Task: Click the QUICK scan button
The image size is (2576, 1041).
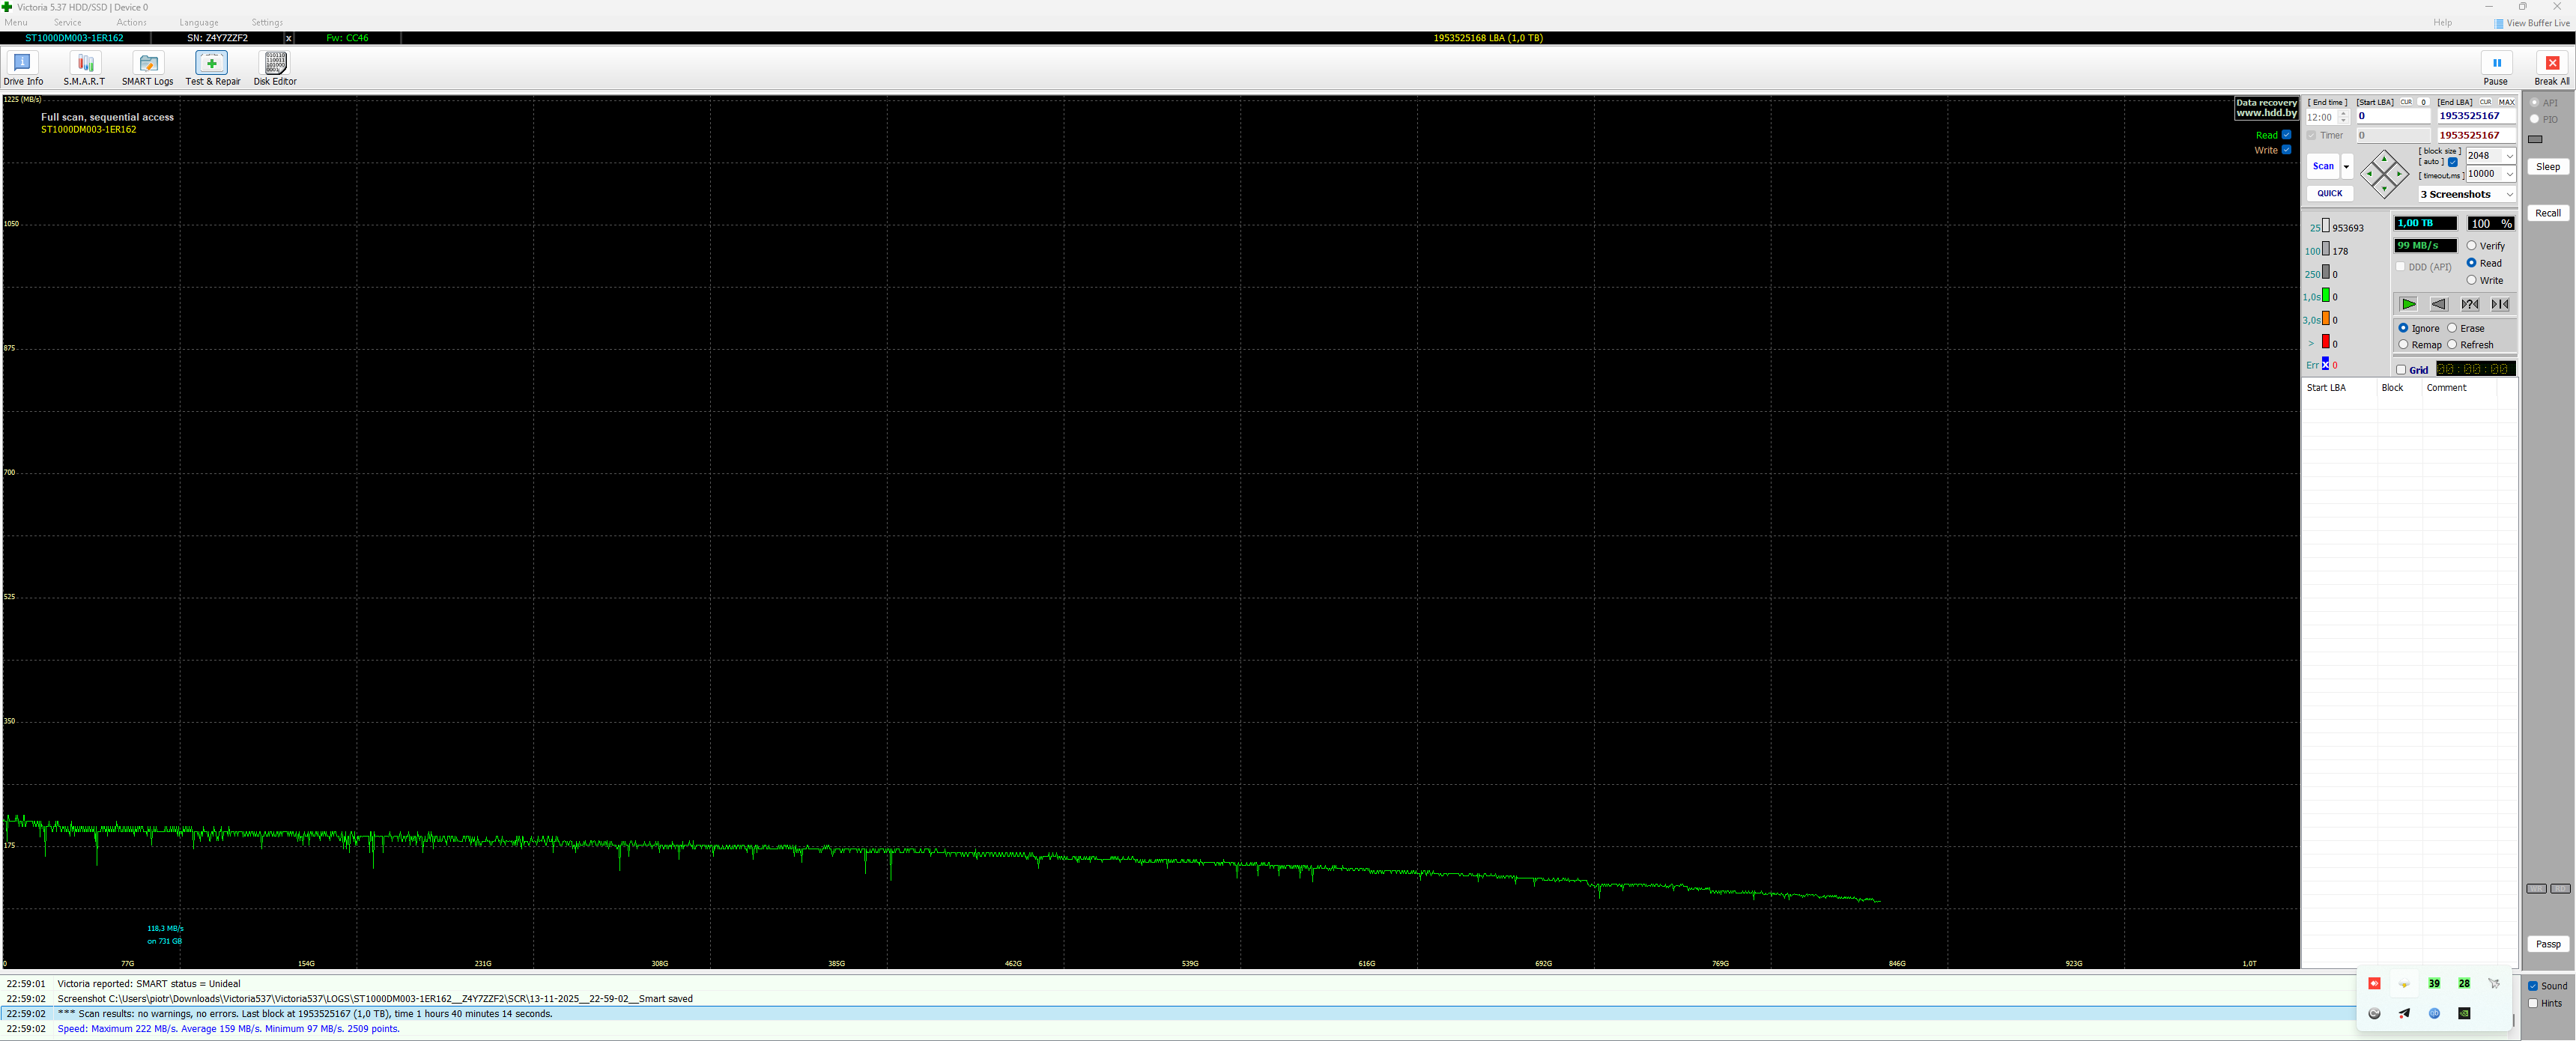Action: (x=2329, y=194)
